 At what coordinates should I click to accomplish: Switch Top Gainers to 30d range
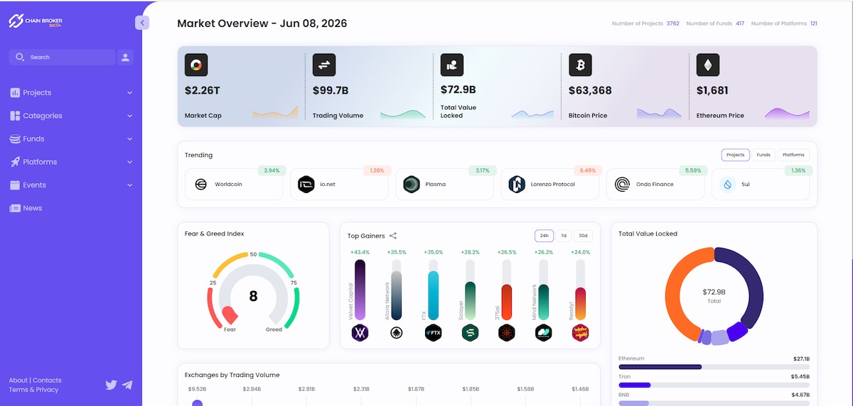pos(583,236)
